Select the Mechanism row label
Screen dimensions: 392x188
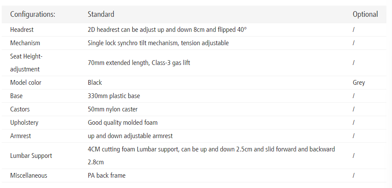coord(25,43)
